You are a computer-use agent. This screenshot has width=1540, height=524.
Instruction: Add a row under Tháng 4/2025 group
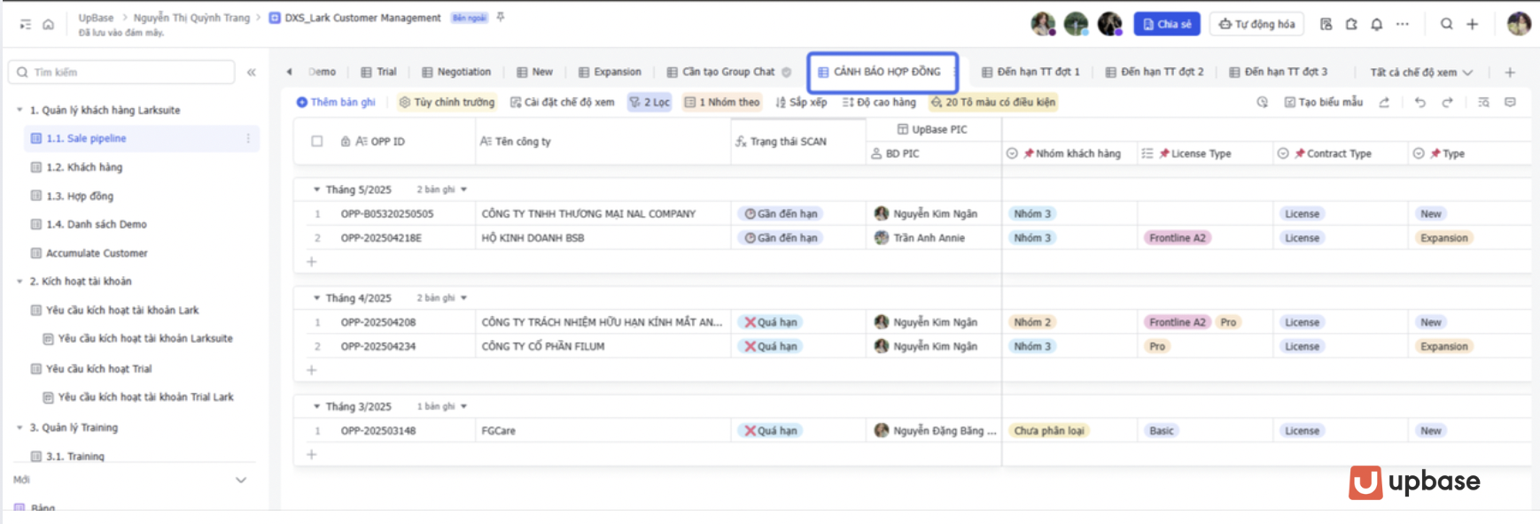(311, 370)
